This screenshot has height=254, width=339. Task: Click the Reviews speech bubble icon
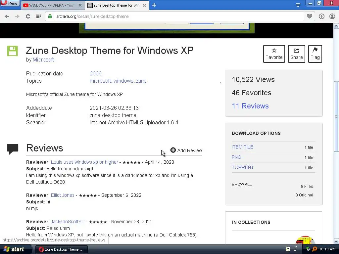coord(13,149)
